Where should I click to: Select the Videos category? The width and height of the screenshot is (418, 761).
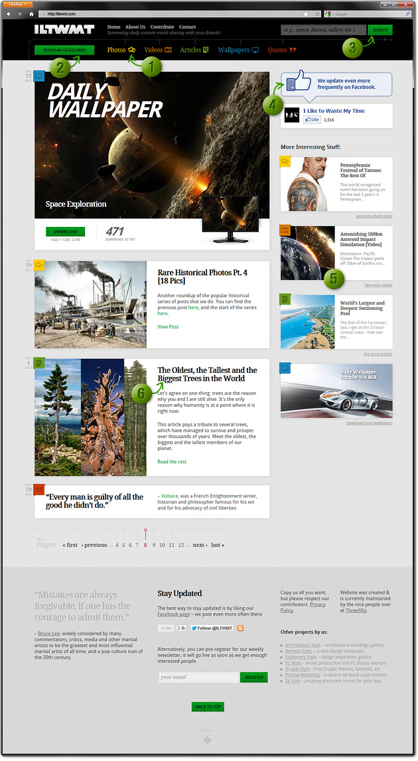(159, 50)
